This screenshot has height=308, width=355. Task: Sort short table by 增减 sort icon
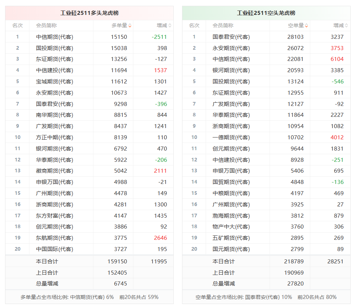click(347, 26)
